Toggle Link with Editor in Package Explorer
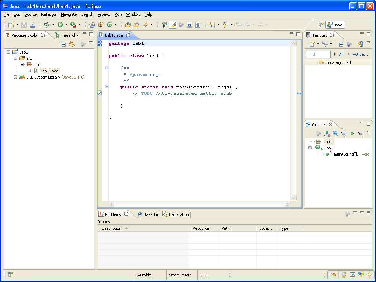376x282 pixels. (x=72, y=44)
